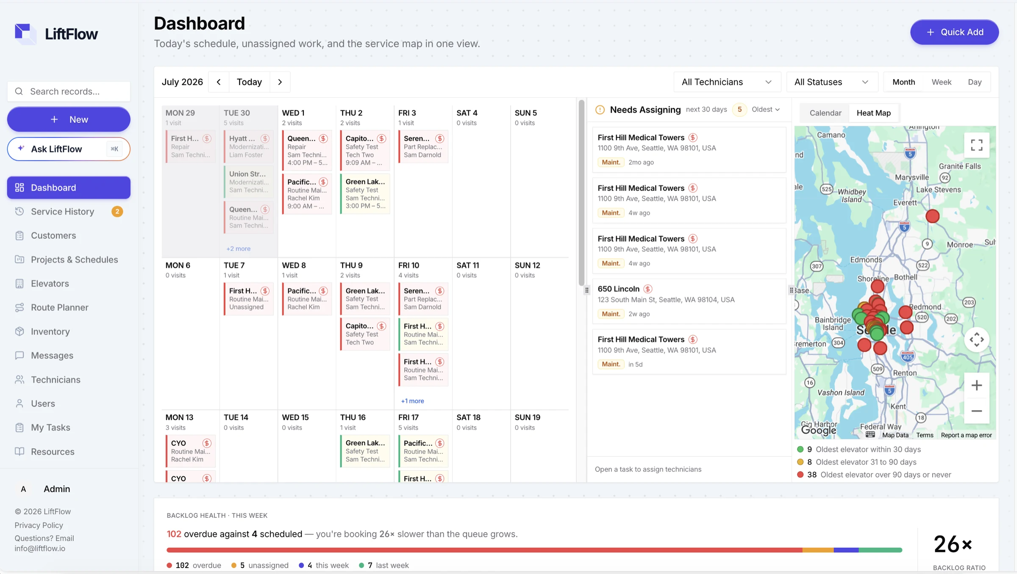Open 650 Lincoln assignment card
The height and width of the screenshot is (574, 1017).
click(x=689, y=301)
